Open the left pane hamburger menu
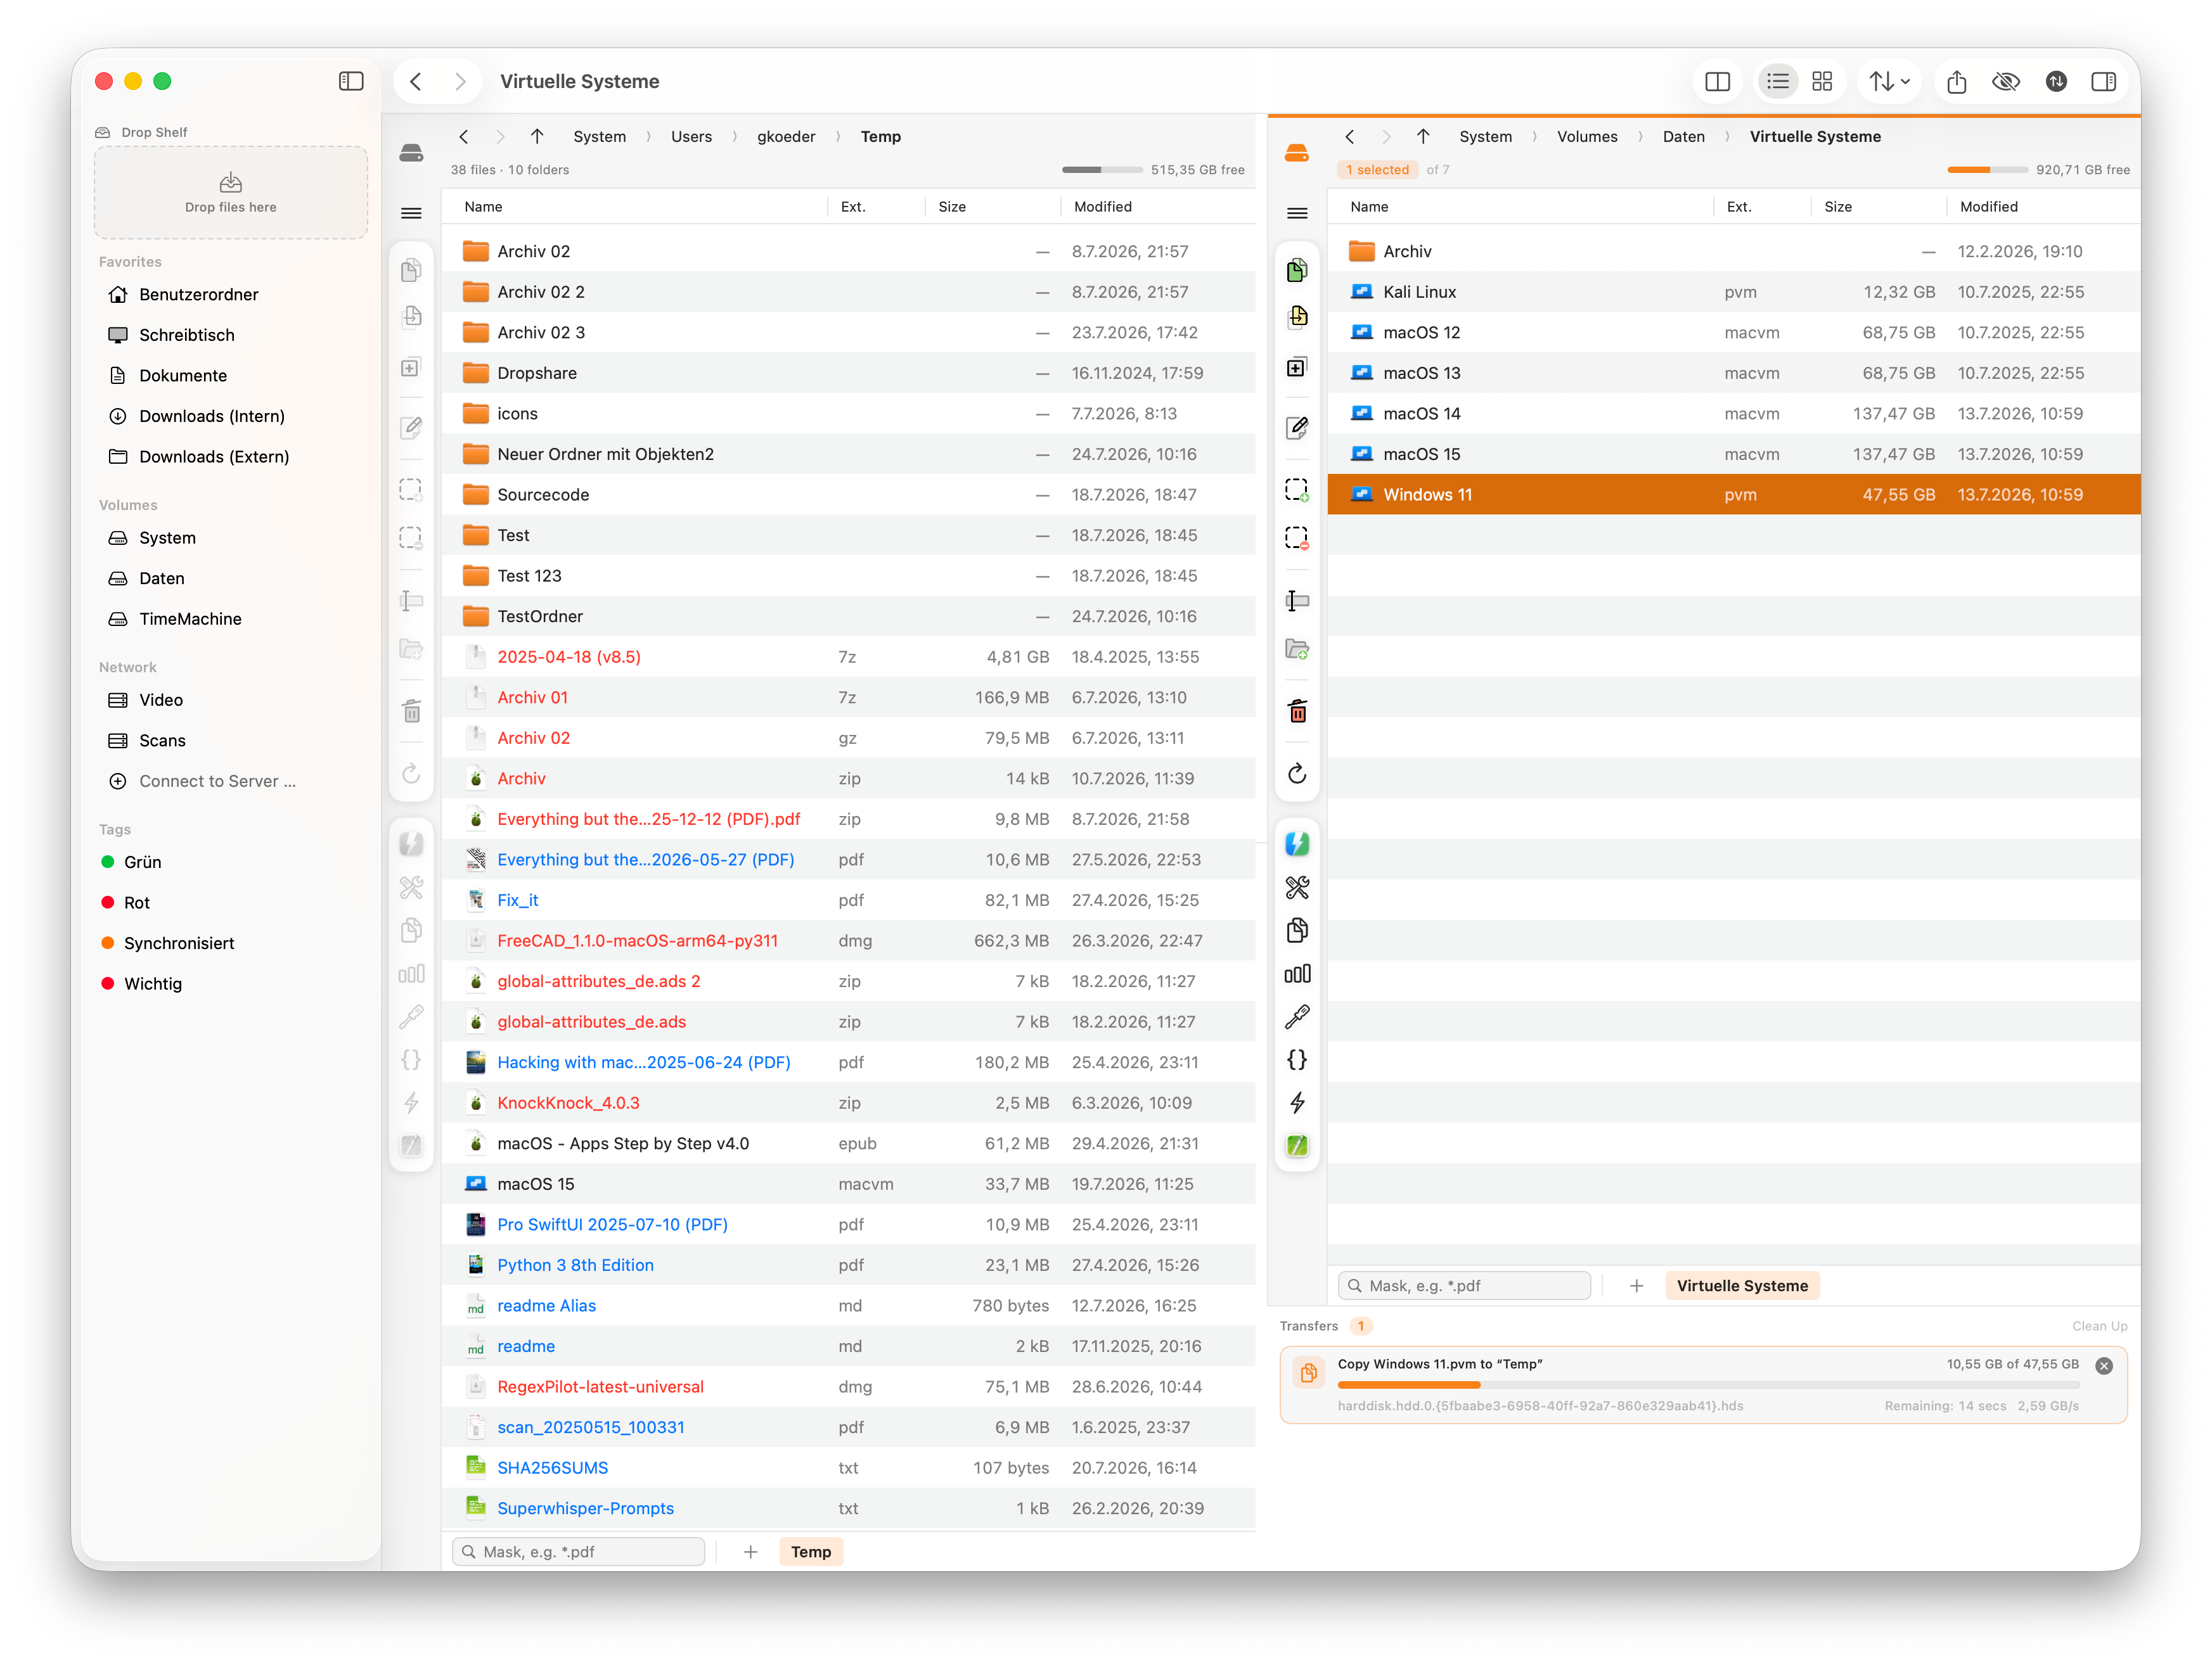The image size is (2212, 1665). click(410, 214)
